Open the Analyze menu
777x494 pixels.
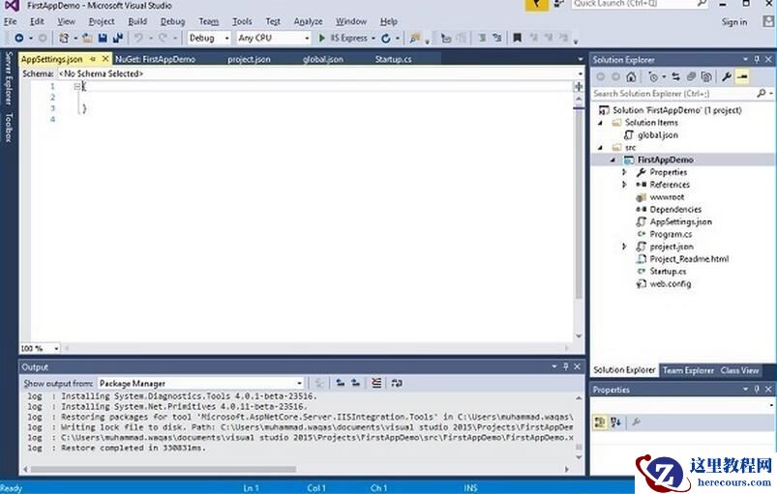point(308,21)
